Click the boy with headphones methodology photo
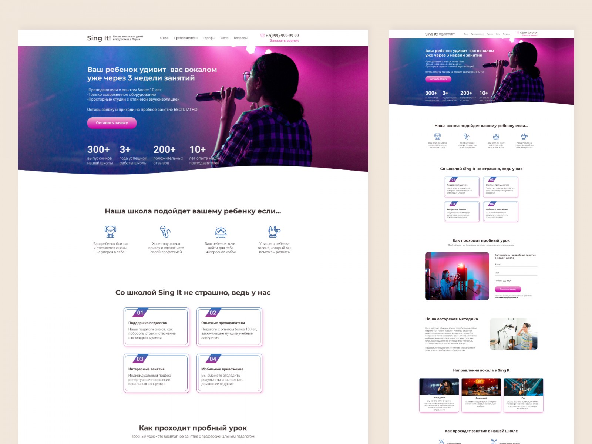The image size is (592, 444). point(514,334)
